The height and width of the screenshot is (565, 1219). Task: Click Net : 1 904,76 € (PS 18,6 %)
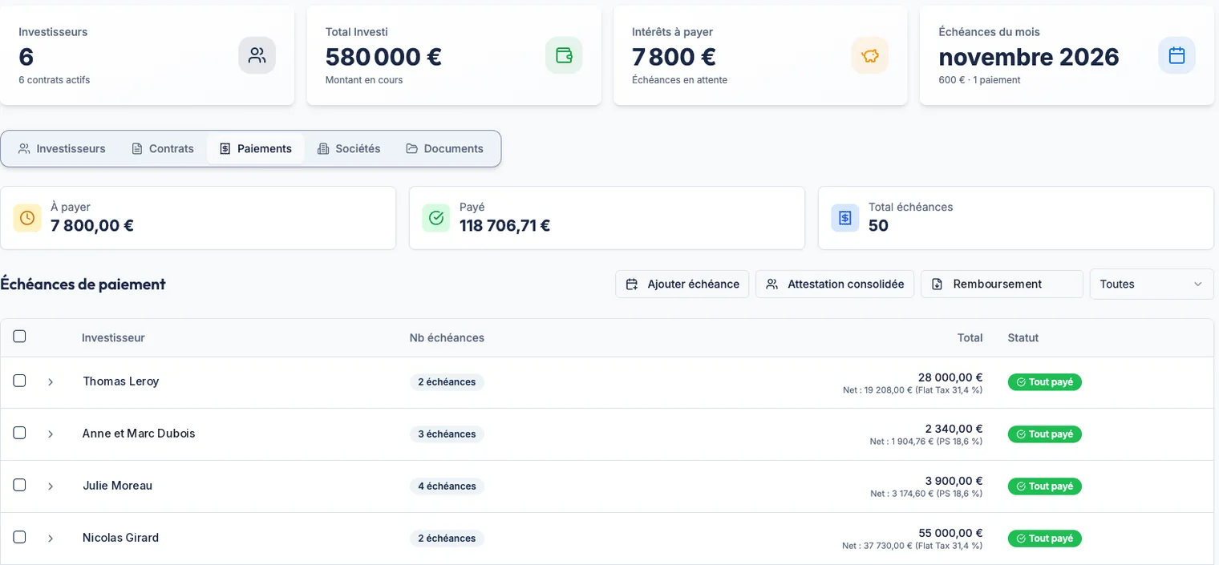(x=926, y=442)
